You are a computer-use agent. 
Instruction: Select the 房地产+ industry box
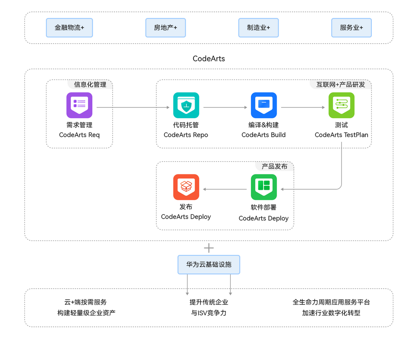(166, 28)
